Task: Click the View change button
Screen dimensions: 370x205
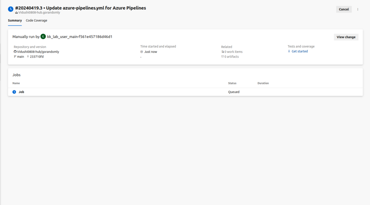Action: (346, 37)
